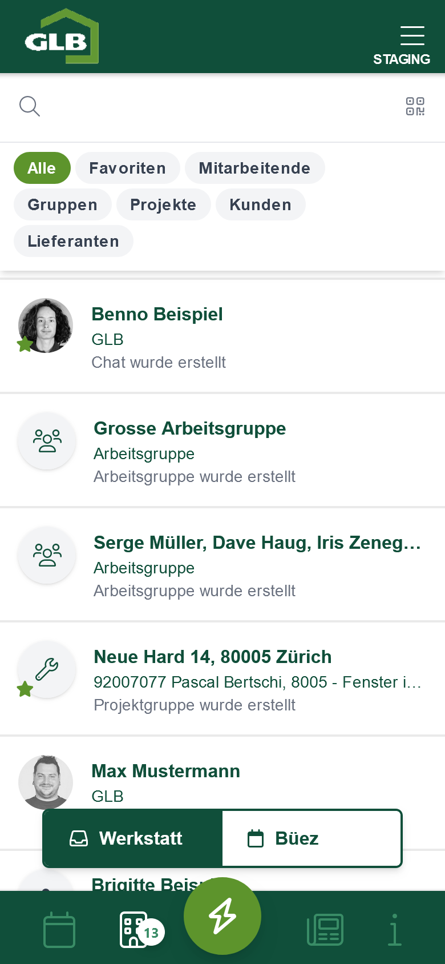Switch to the Büez toggle option
Image resolution: width=445 pixels, height=964 pixels.
311,838
